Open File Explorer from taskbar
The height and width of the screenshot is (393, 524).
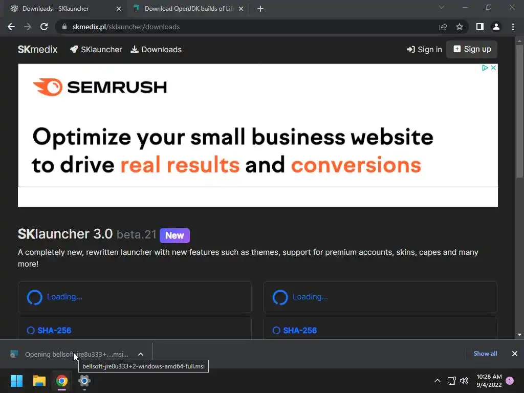pyautogui.click(x=39, y=381)
